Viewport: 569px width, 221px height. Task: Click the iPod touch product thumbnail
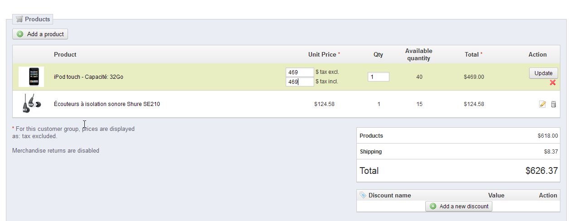(32, 77)
